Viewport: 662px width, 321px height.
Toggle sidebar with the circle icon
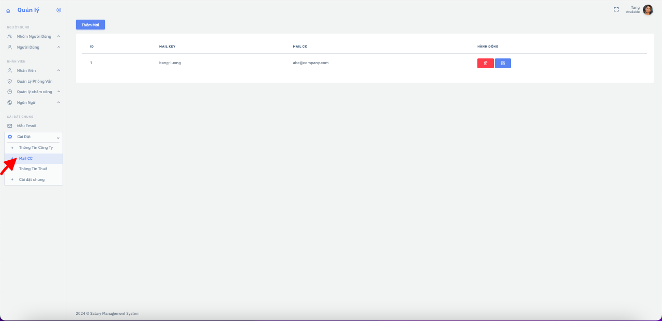click(x=58, y=10)
